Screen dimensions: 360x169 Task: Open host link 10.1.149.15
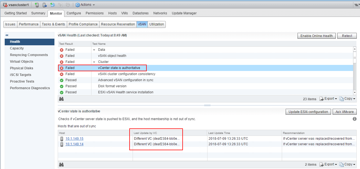pos(74,139)
